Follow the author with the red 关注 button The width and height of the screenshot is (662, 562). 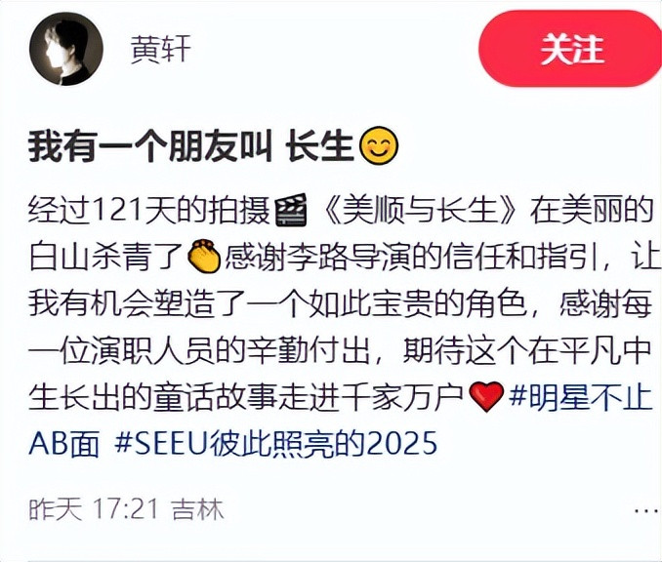pyautogui.click(x=570, y=49)
